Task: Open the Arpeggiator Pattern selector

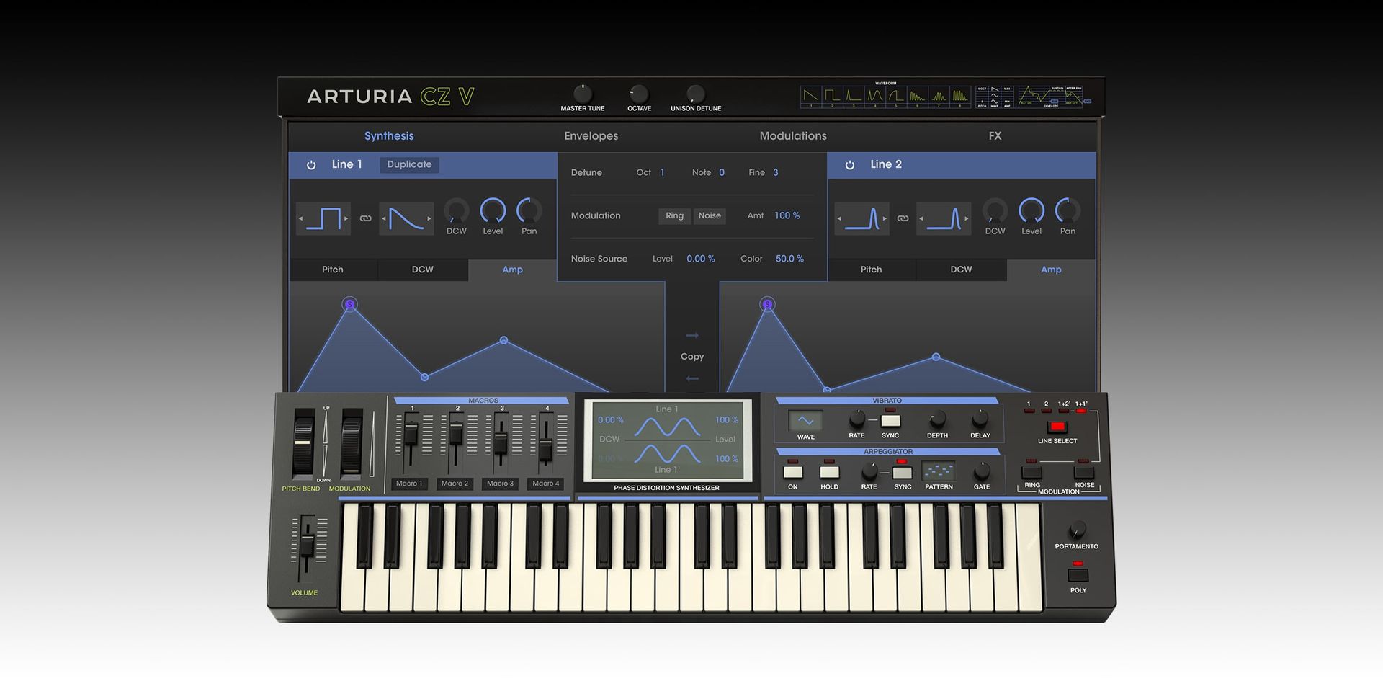Action: (x=939, y=471)
